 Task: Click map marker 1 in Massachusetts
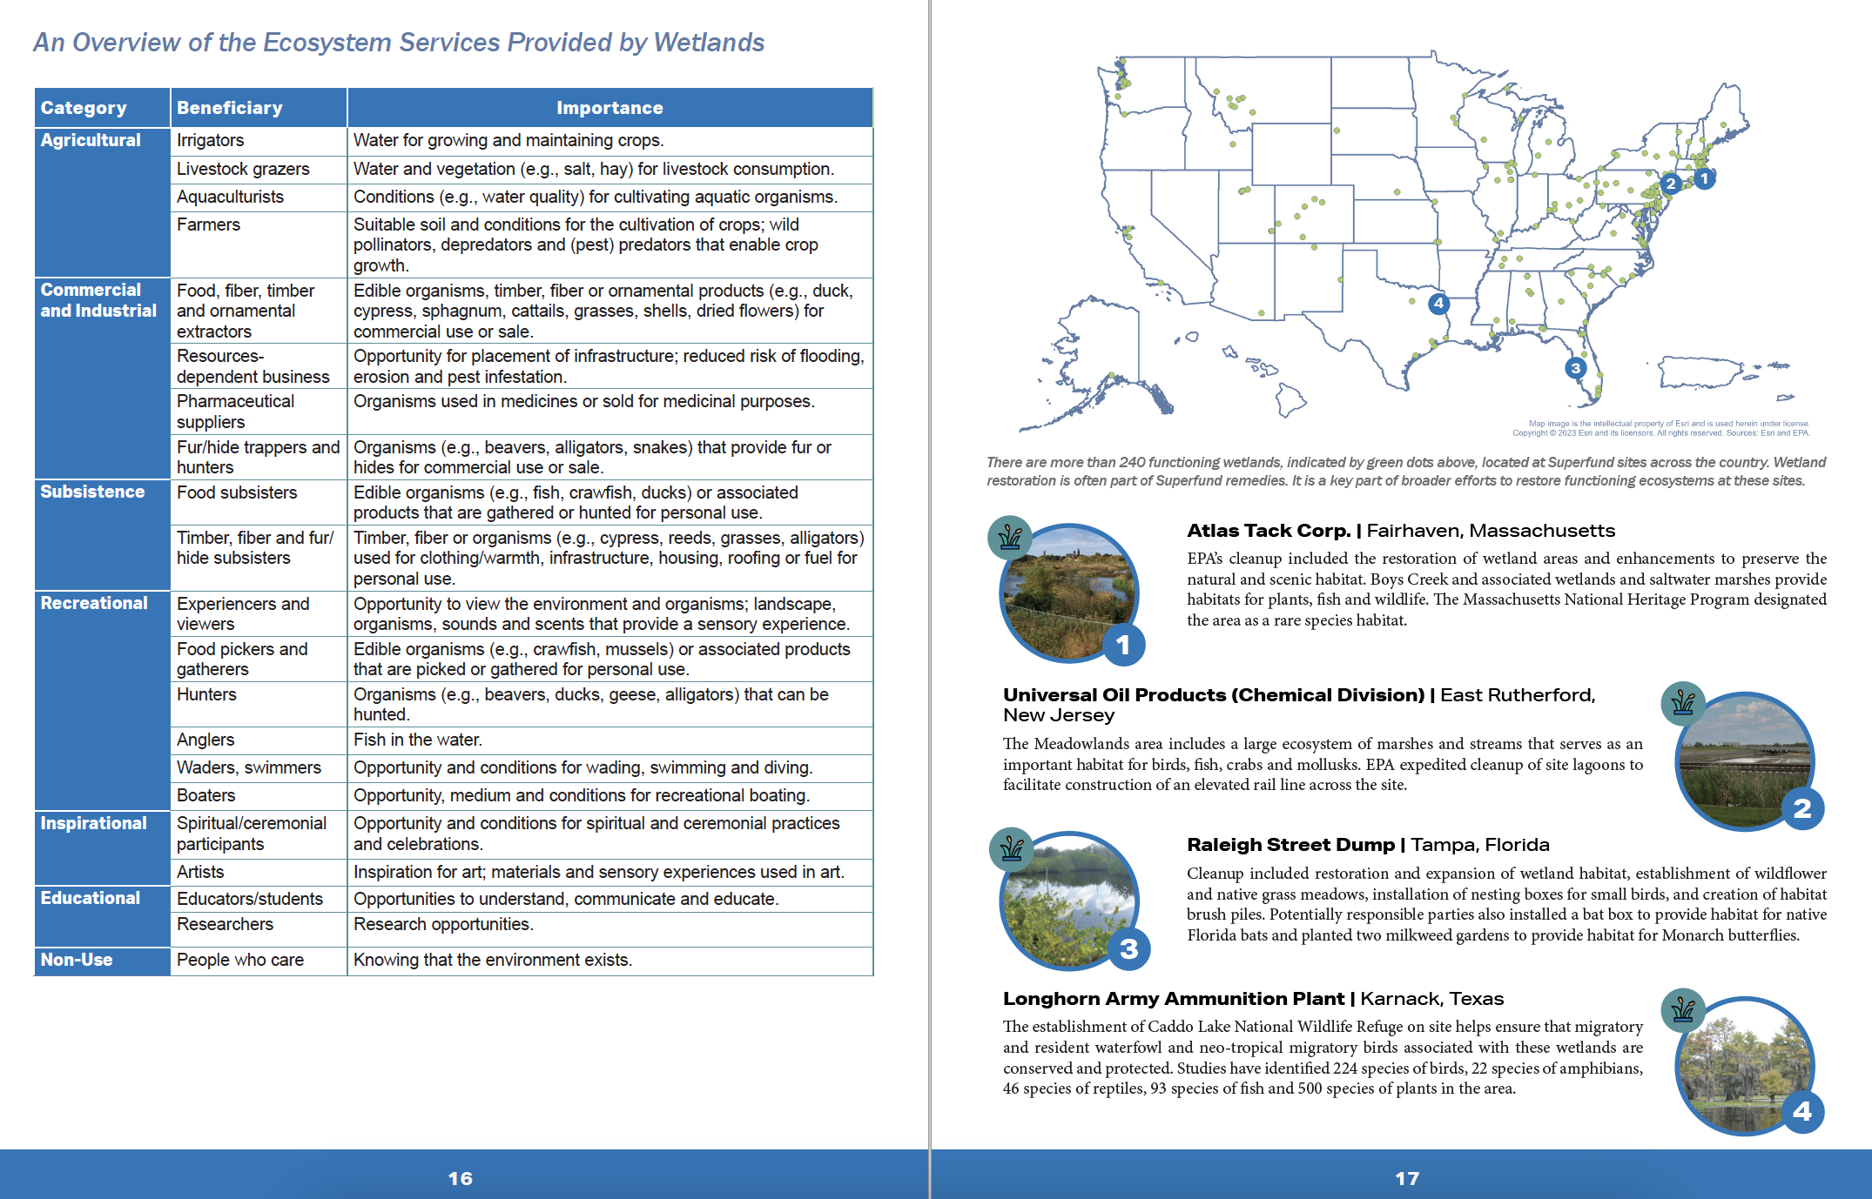[x=1704, y=178]
